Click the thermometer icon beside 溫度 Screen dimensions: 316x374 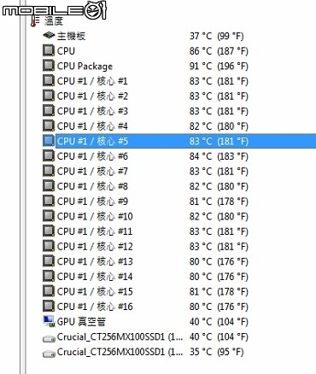pos(34,21)
